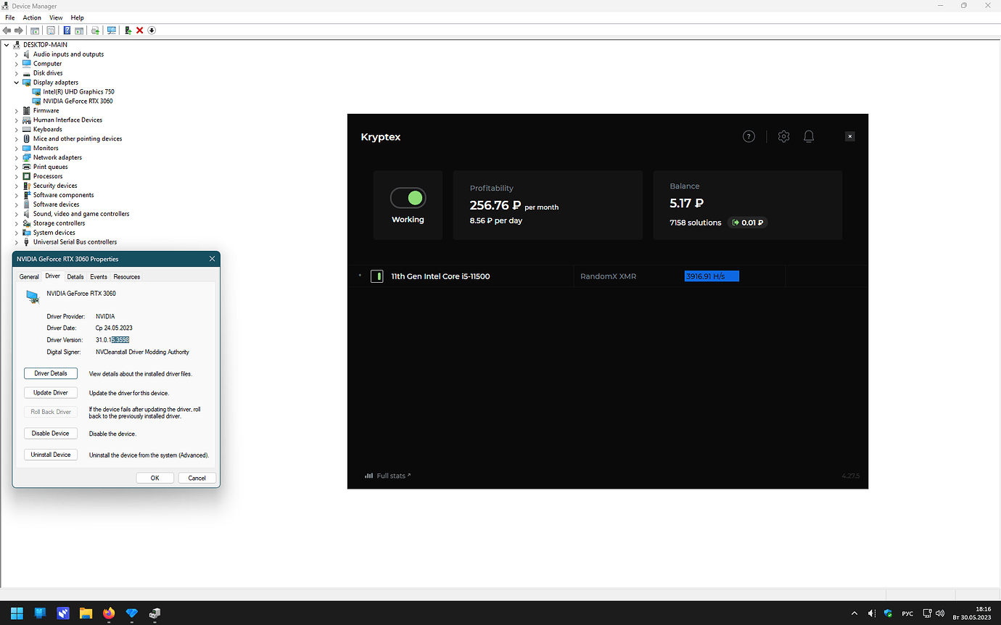Click the highlighted Driver Version value
The image size is (1001, 625).
(120, 340)
